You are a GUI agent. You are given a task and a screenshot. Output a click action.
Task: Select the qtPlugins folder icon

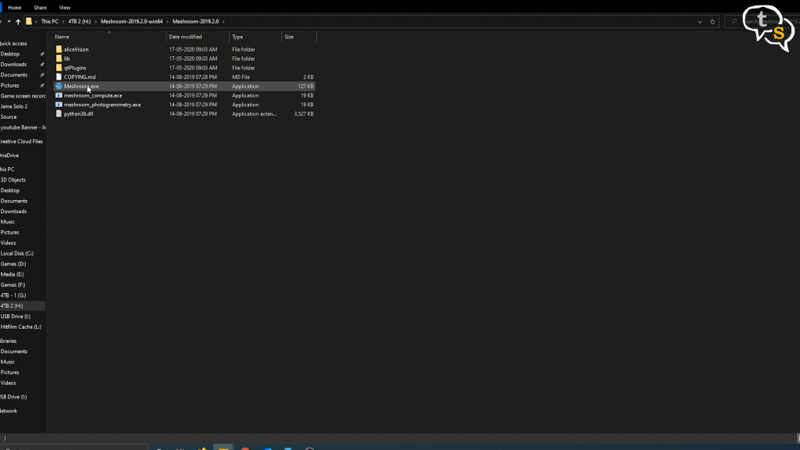coord(59,68)
